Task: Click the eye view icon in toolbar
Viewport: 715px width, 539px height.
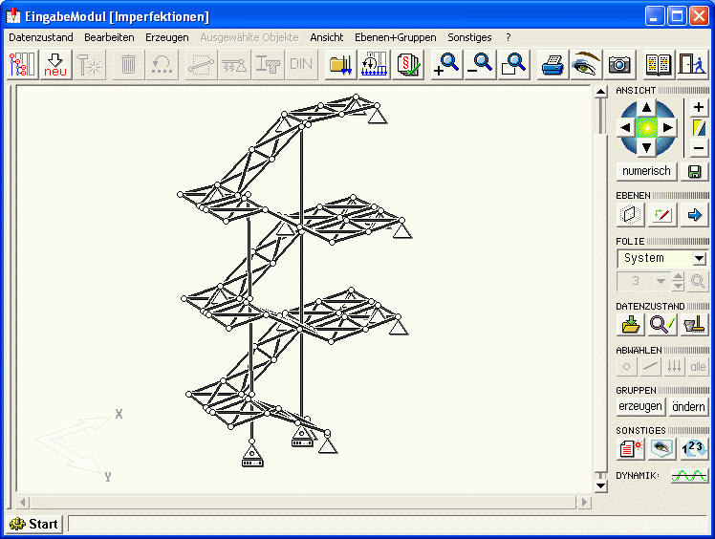Action: [585, 64]
